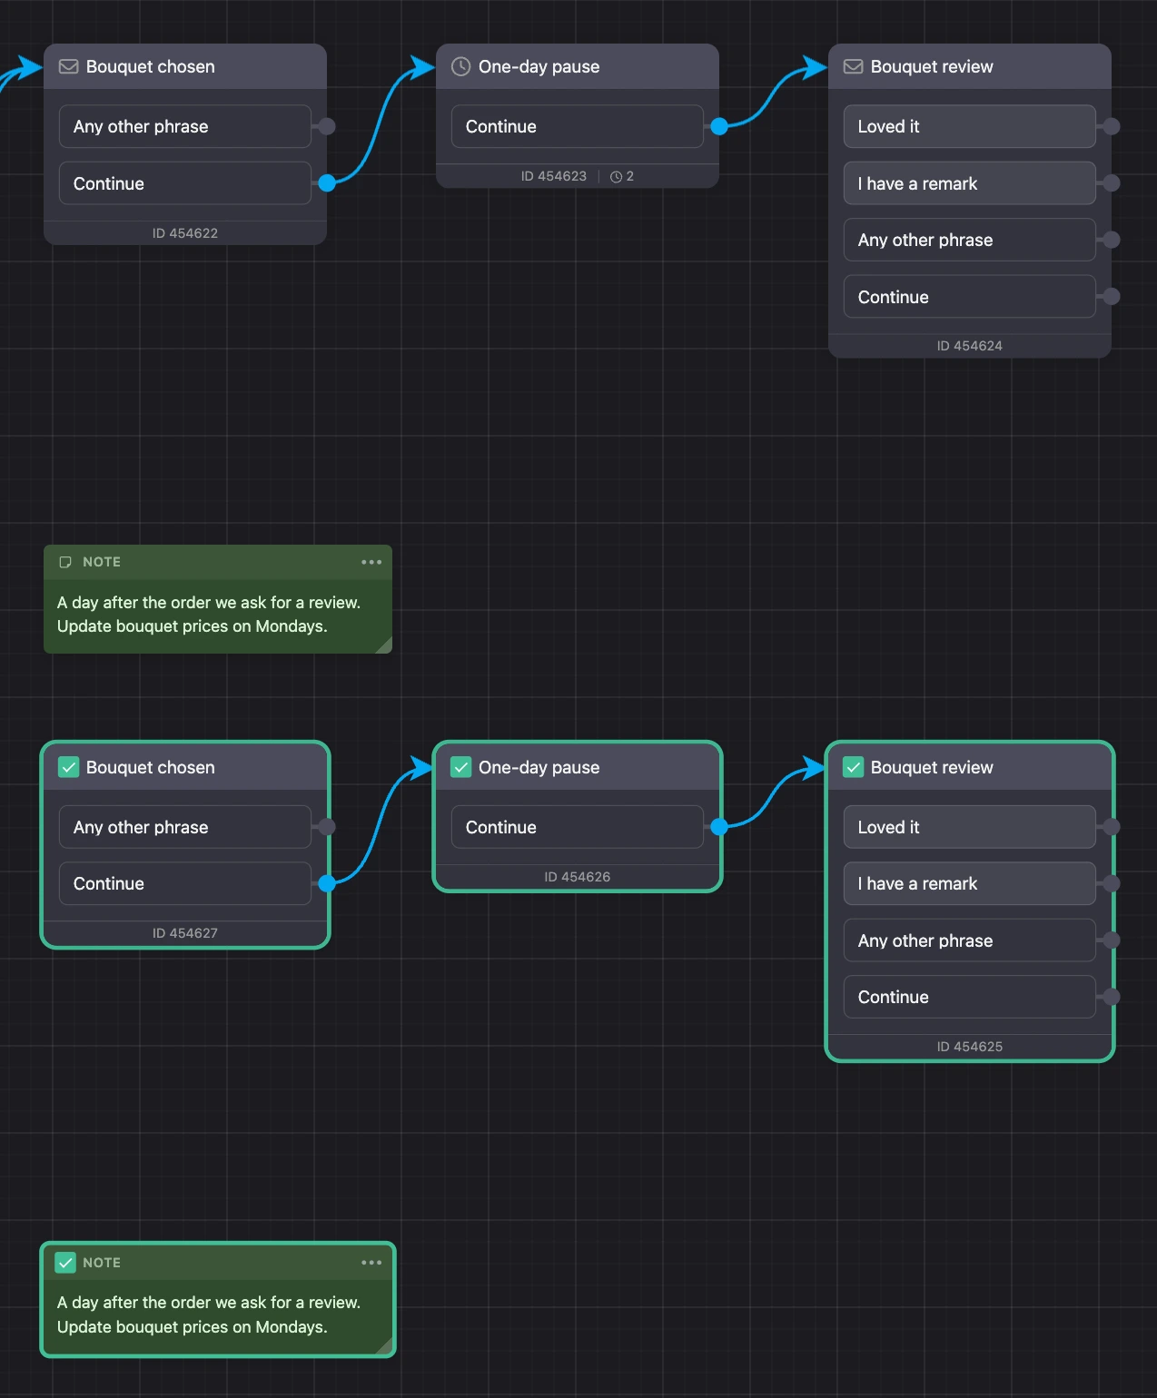Click envelope icon on unselected Bouquet review node
This screenshot has width=1157, height=1398.
point(853,66)
